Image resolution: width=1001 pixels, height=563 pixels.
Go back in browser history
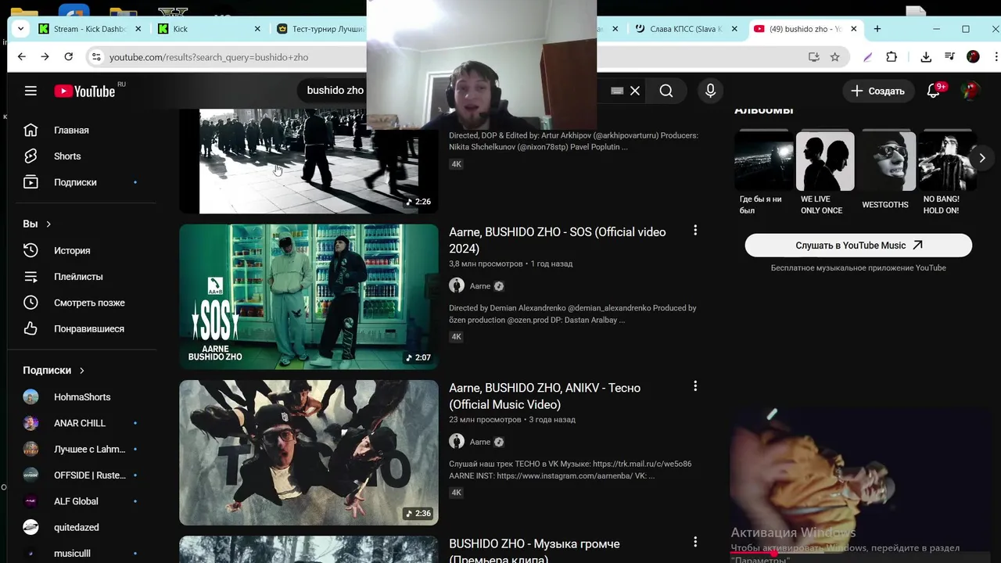(22, 57)
